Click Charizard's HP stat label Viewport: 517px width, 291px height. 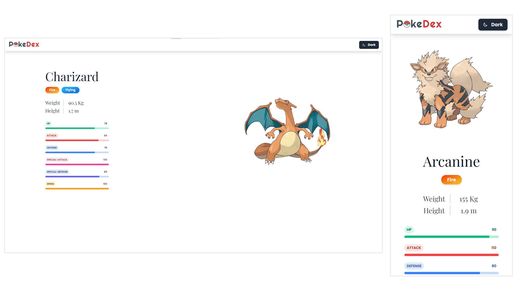(x=48, y=124)
